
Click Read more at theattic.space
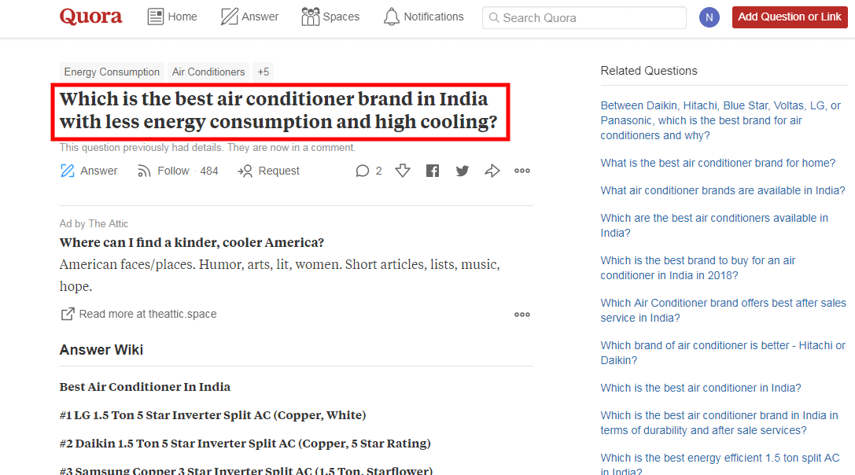[x=148, y=314]
